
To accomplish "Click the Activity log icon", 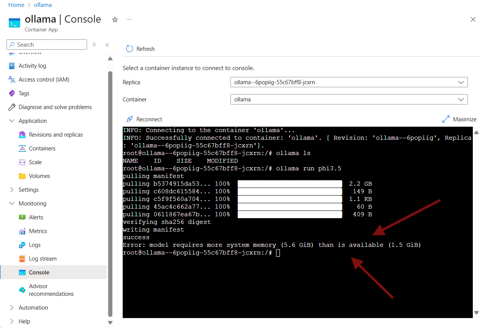I will coord(12,66).
